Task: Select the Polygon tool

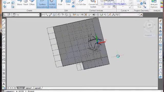Action: point(4,31)
